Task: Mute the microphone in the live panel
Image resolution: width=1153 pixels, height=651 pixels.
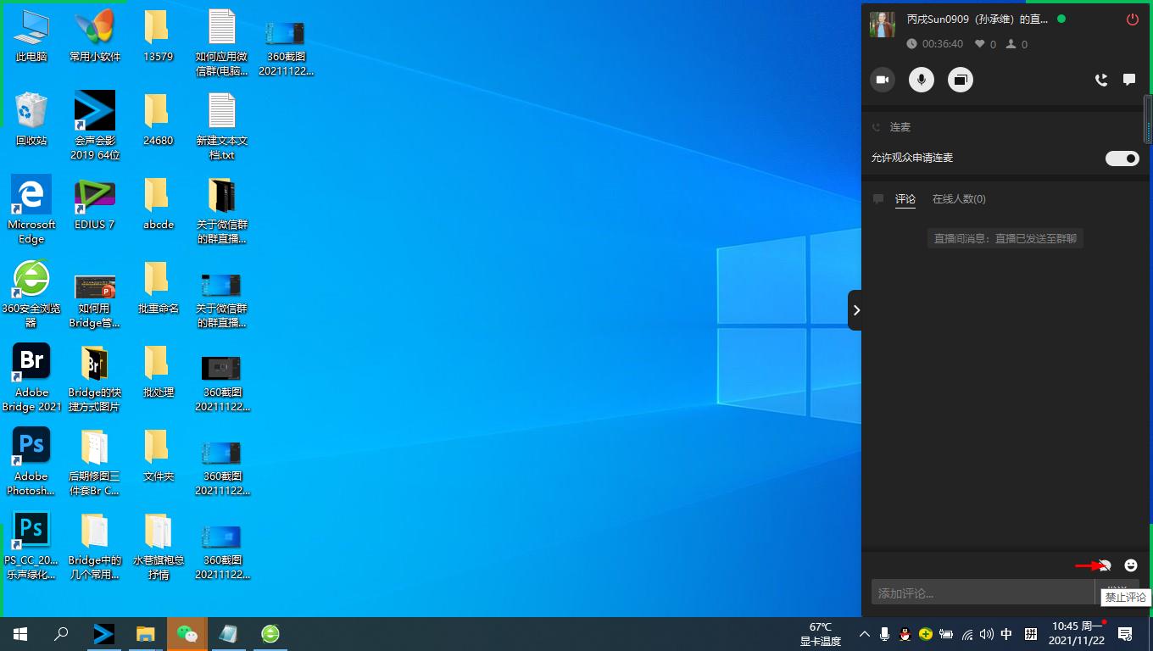Action: point(922,80)
